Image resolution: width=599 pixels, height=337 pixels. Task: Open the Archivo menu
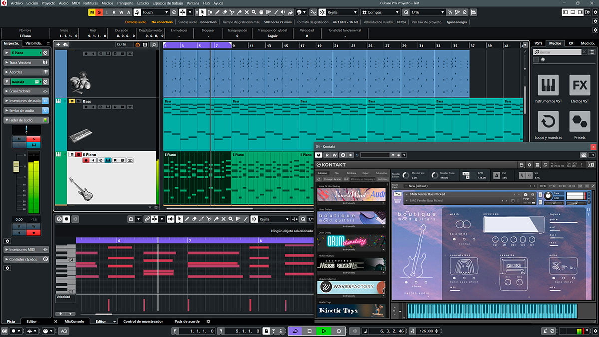(x=17, y=3)
